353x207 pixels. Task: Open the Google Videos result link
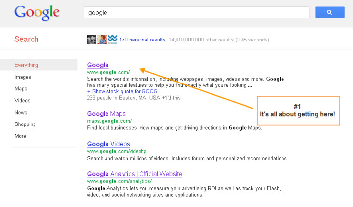[108, 144]
